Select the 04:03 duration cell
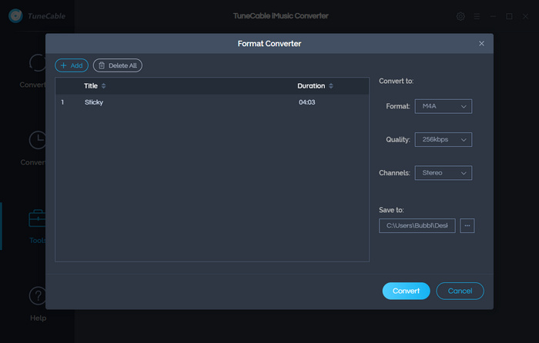 pos(307,102)
